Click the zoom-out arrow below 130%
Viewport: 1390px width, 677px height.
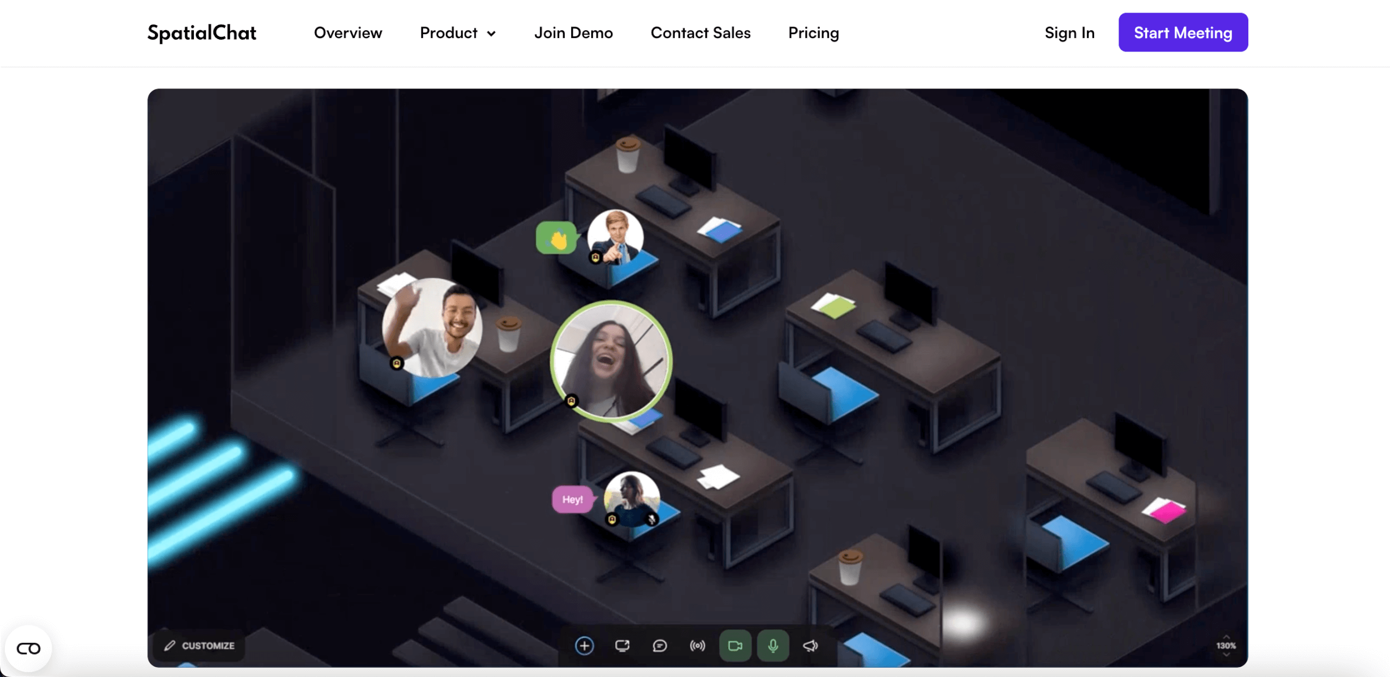[x=1226, y=654]
